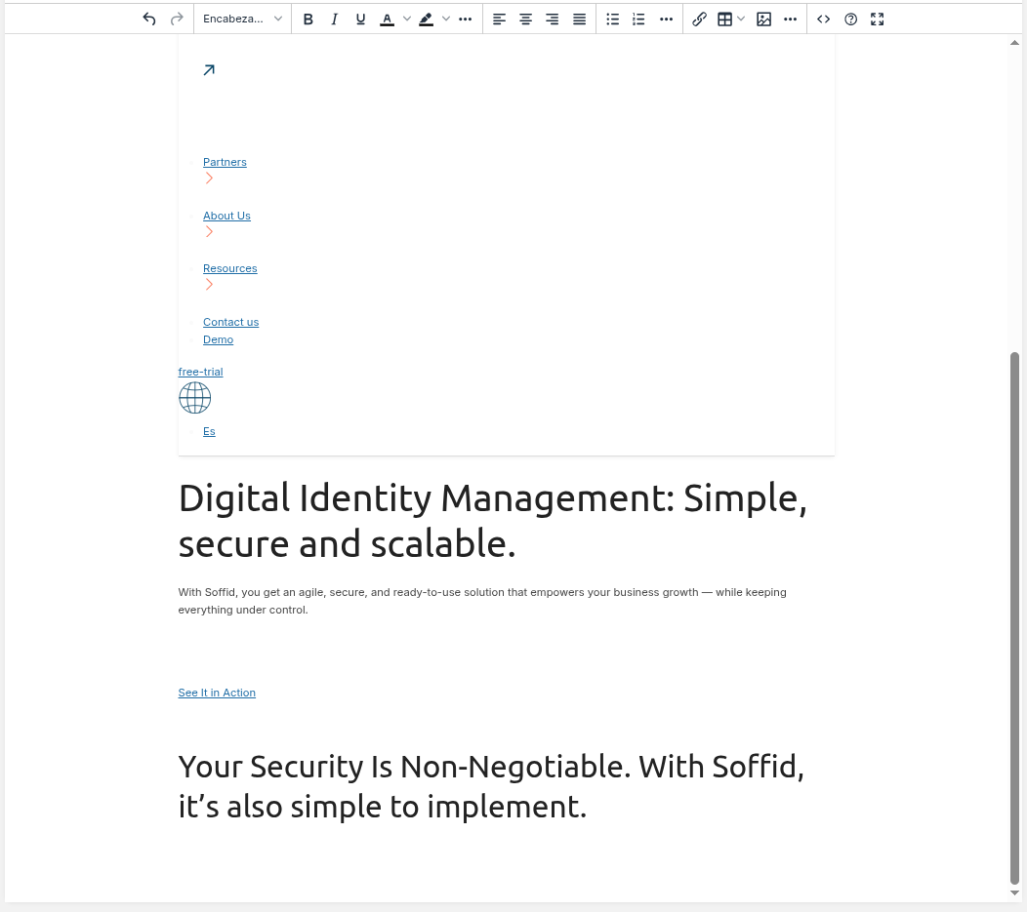Expand the table options arrow
The height and width of the screenshot is (912, 1027).
pyautogui.click(x=741, y=19)
